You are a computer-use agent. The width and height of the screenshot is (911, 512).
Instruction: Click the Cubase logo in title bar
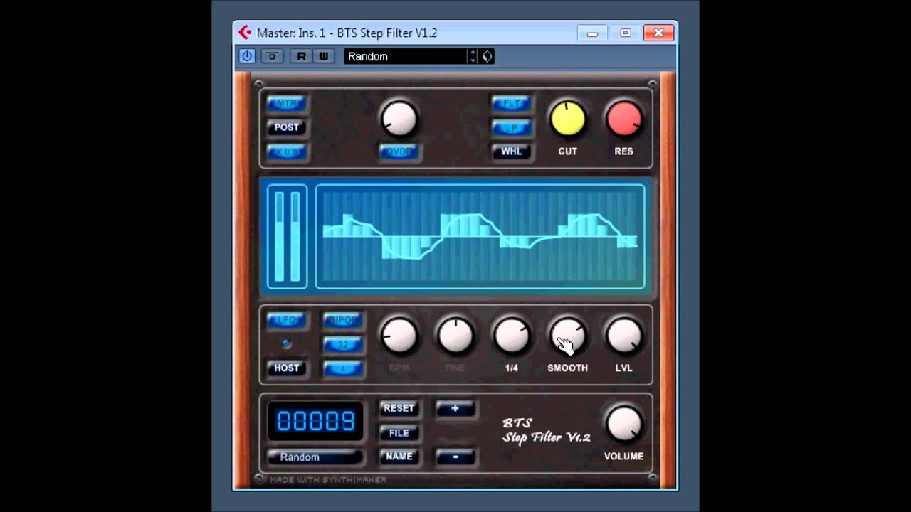click(x=245, y=33)
